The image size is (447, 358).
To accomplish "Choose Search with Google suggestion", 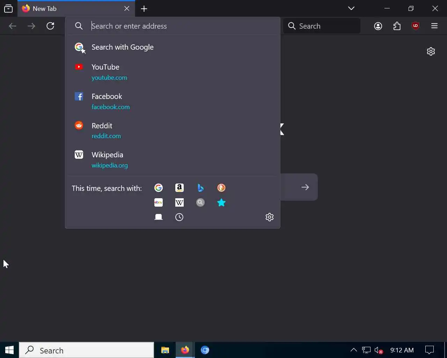I will pos(173,47).
